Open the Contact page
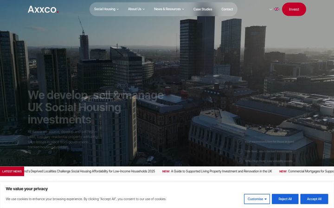Image resolution: width=334 pixels, height=208 pixels. coord(227,9)
